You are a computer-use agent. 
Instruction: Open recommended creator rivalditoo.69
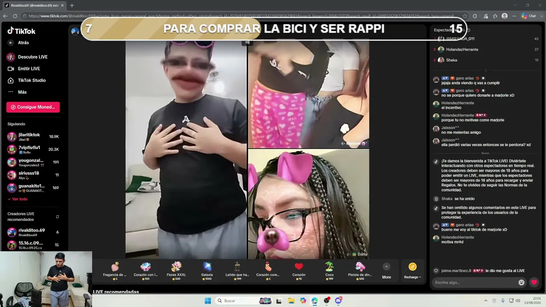(x=33, y=232)
